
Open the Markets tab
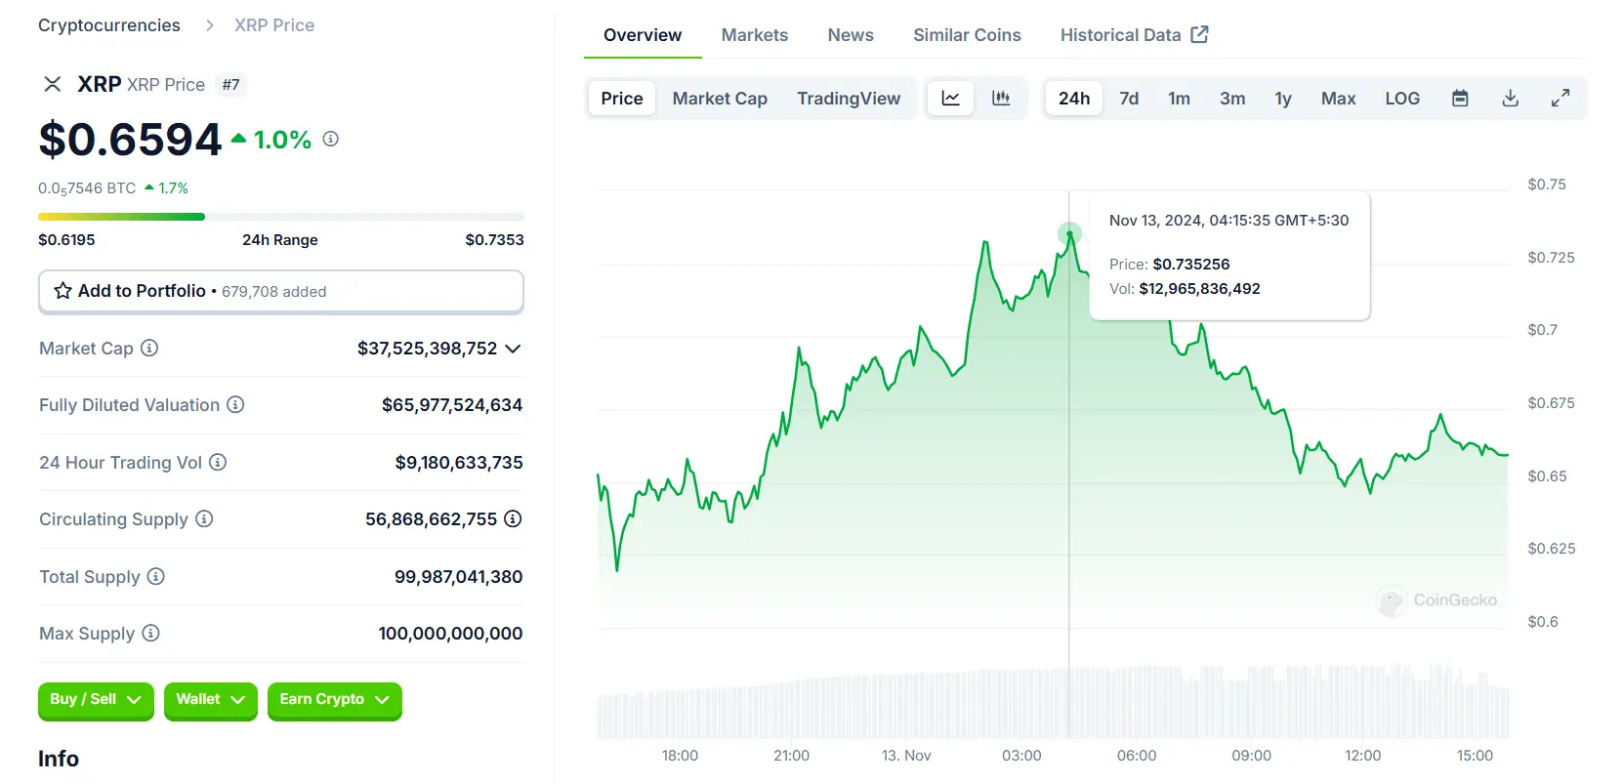click(x=755, y=35)
